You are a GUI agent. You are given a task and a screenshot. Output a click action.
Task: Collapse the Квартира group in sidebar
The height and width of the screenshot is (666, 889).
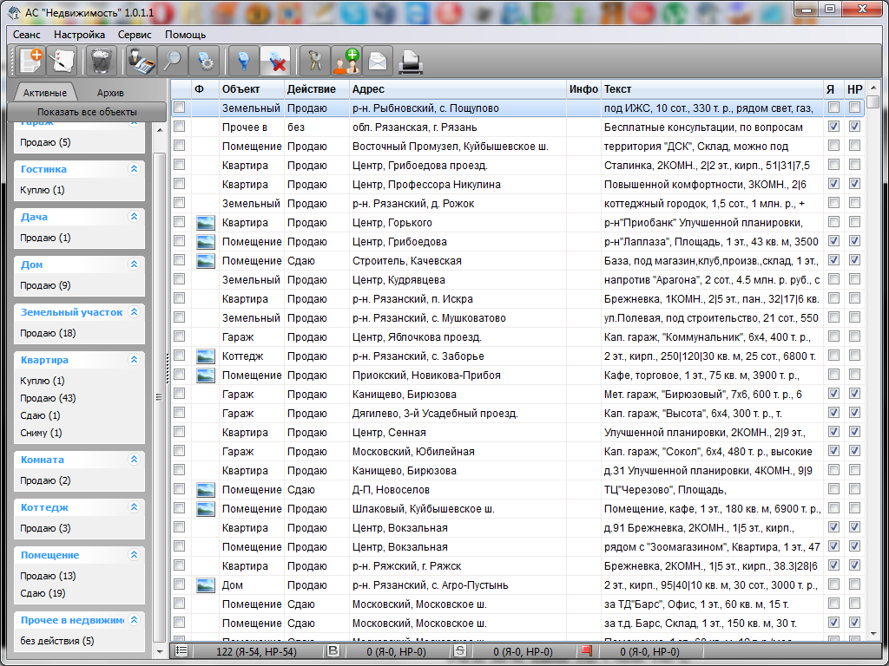click(x=134, y=360)
